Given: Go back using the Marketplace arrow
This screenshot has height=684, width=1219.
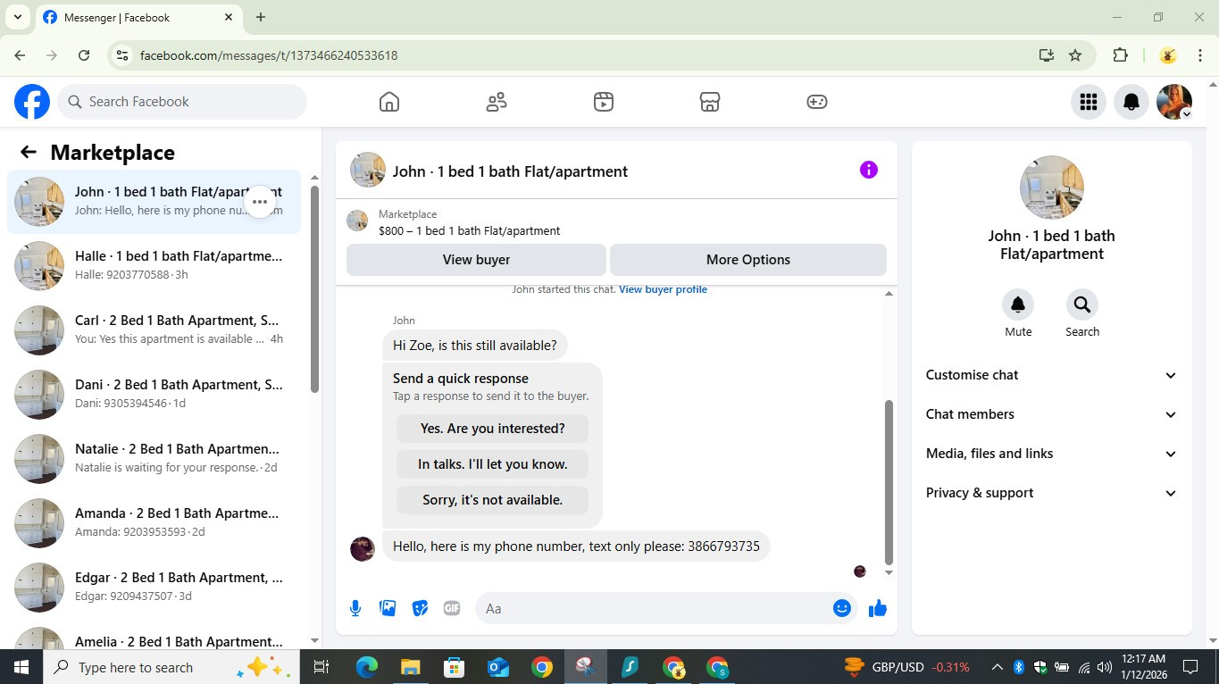Looking at the screenshot, I should (x=29, y=152).
